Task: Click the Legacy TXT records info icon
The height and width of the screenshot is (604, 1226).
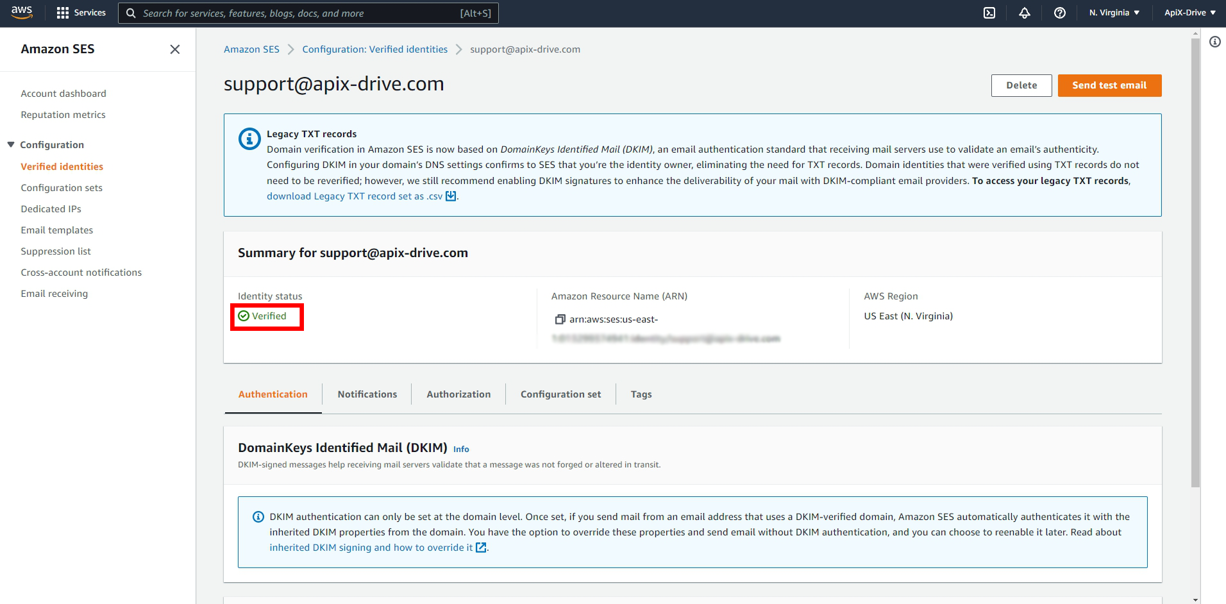Action: click(249, 138)
